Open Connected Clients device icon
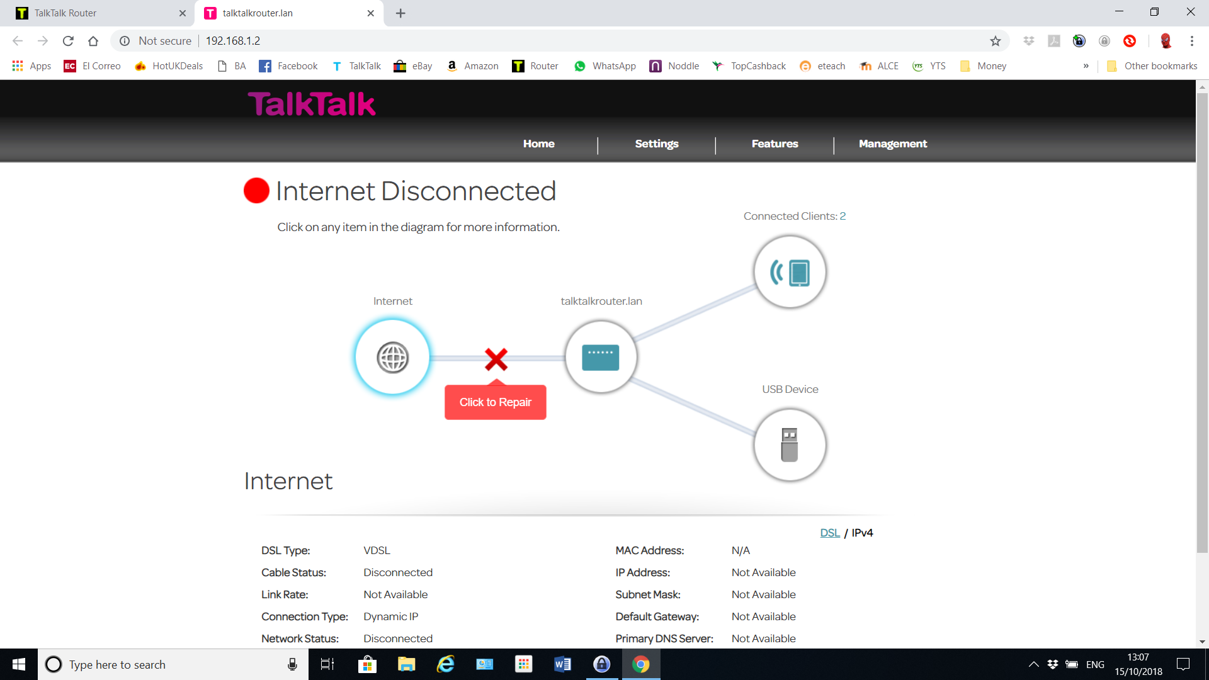Image resolution: width=1209 pixels, height=680 pixels. pyautogui.click(x=790, y=272)
